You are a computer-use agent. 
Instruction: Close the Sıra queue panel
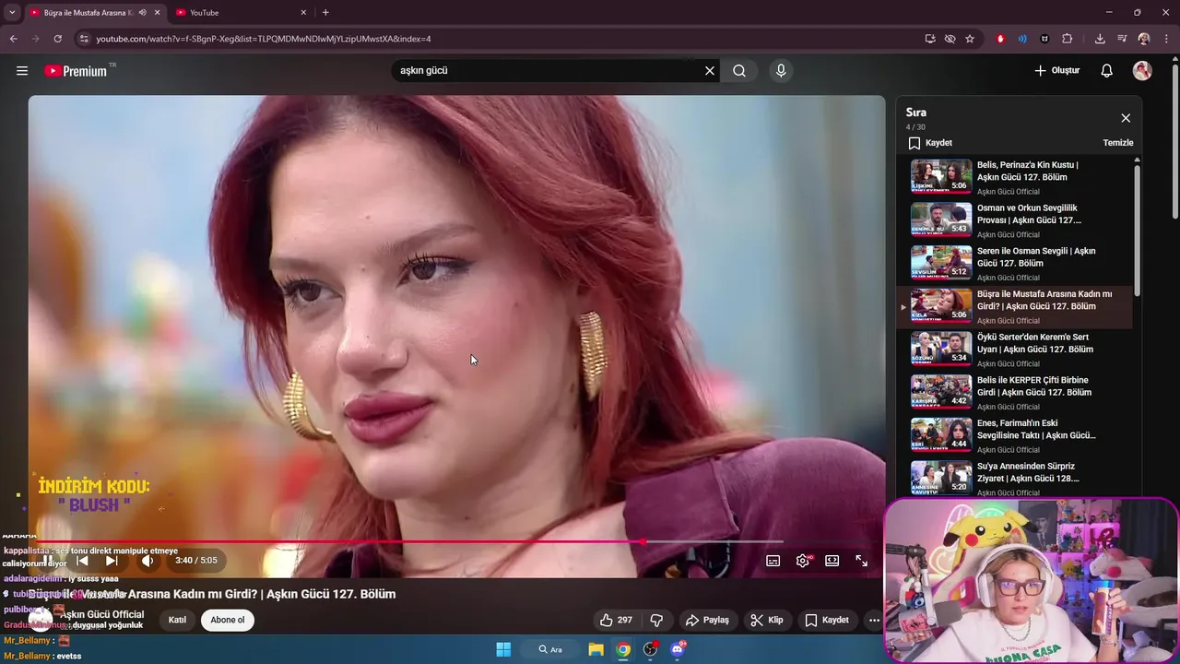(x=1126, y=118)
